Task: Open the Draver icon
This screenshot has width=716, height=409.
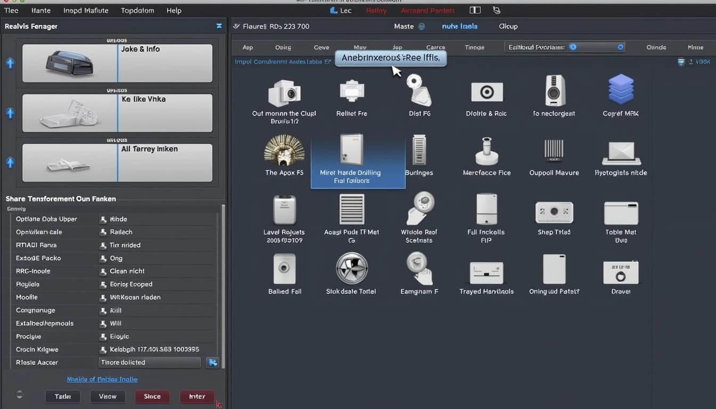Action: pos(621,272)
